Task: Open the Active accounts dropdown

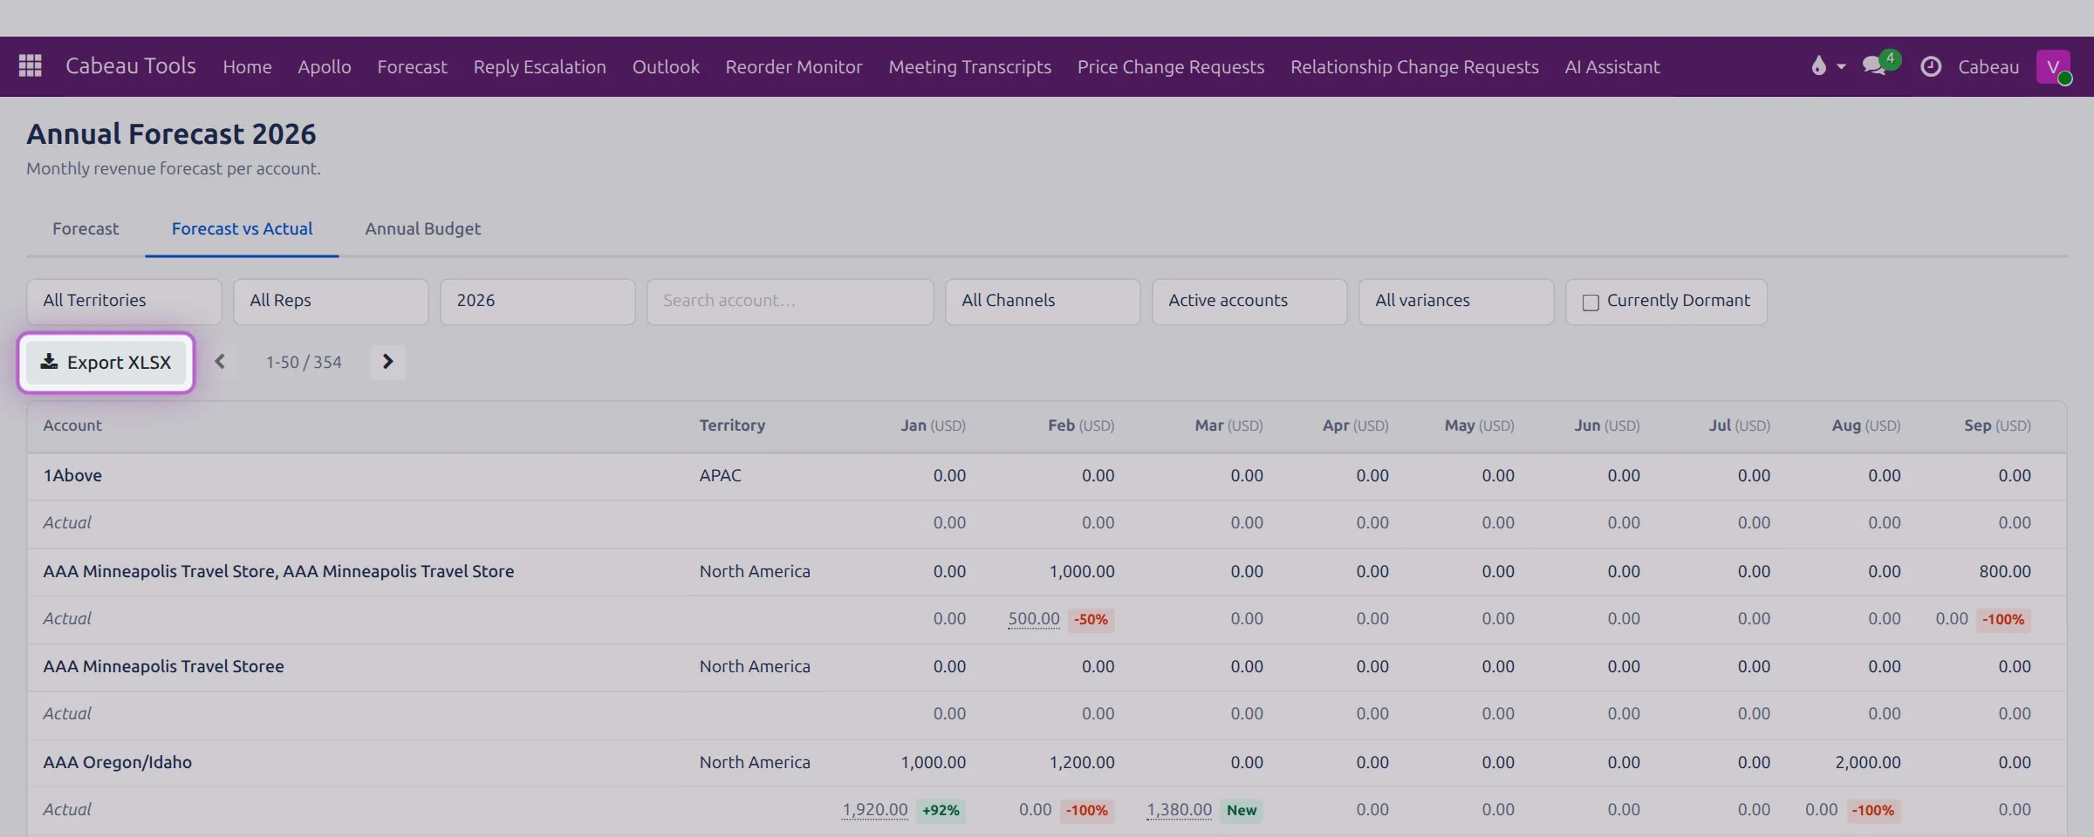Action: pyautogui.click(x=1249, y=302)
